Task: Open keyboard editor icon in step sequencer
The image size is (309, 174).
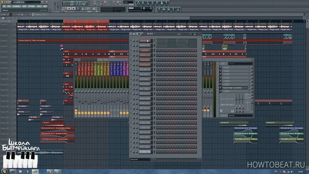Action: click(x=191, y=34)
